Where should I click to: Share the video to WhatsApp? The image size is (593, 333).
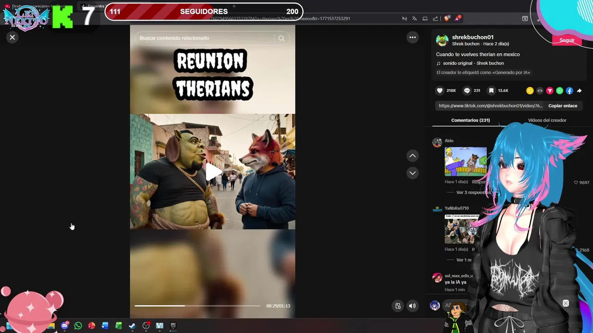[x=560, y=91]
